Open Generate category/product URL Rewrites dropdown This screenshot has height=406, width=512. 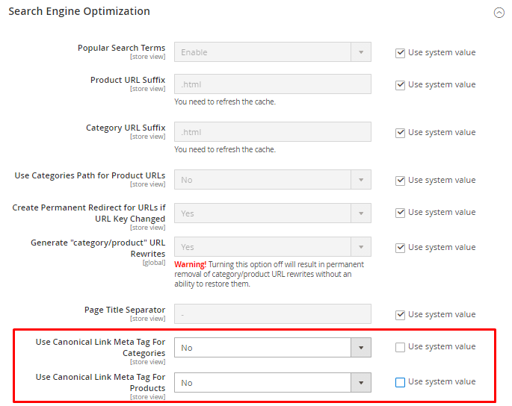pos(272,247)
